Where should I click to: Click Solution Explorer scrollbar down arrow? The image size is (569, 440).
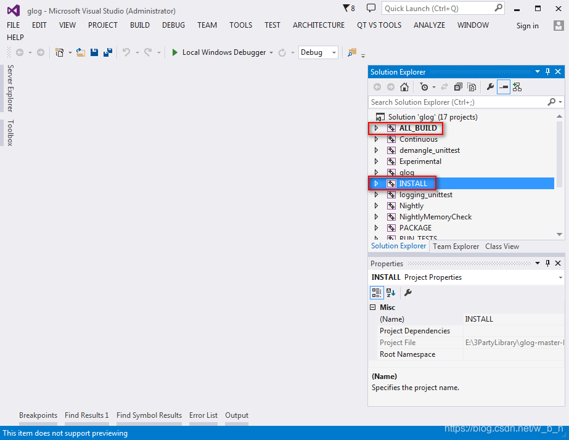(559, 234)
